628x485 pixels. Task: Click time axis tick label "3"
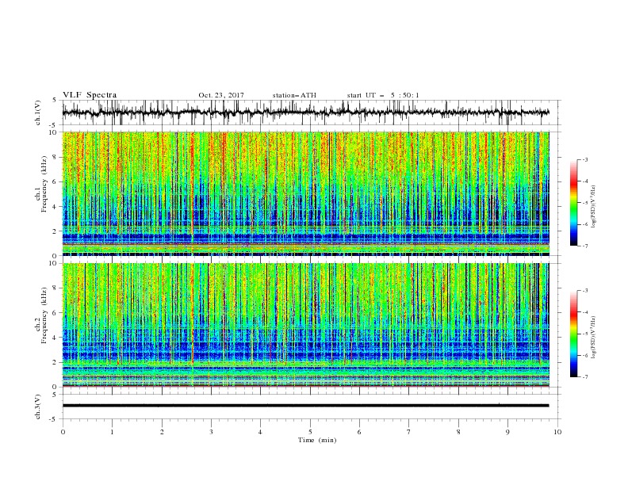click(211, 432)
